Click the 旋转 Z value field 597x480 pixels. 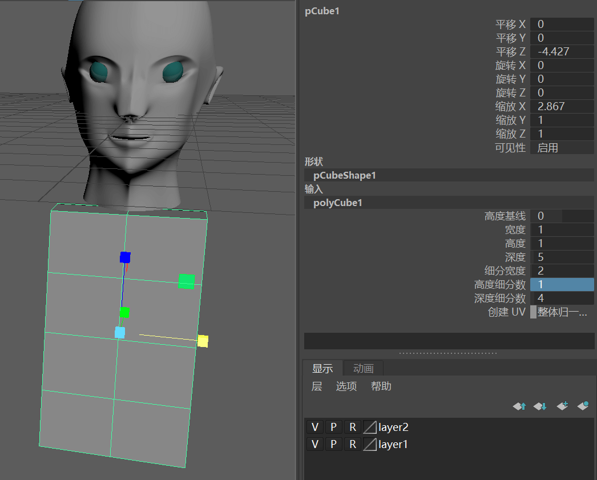(x=562, y=93)
